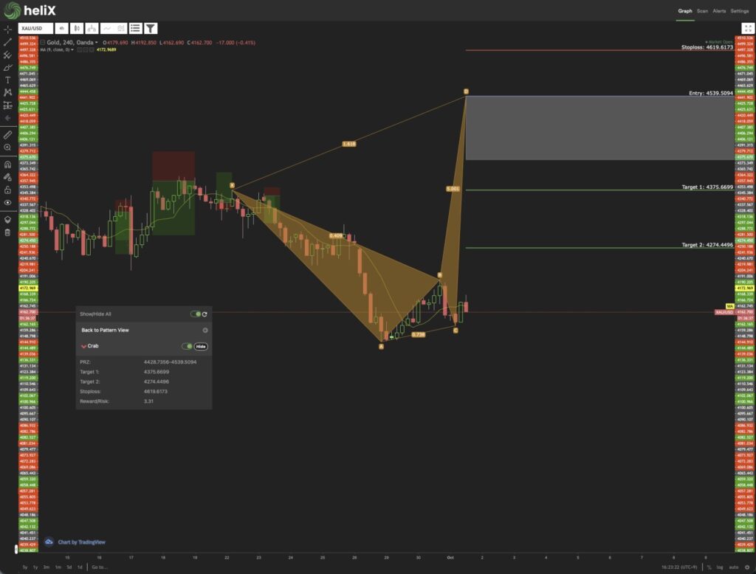This screenshot has height=574, width=756.
Task: Toggle the Crab pattern switch
Action: point(187,346)
